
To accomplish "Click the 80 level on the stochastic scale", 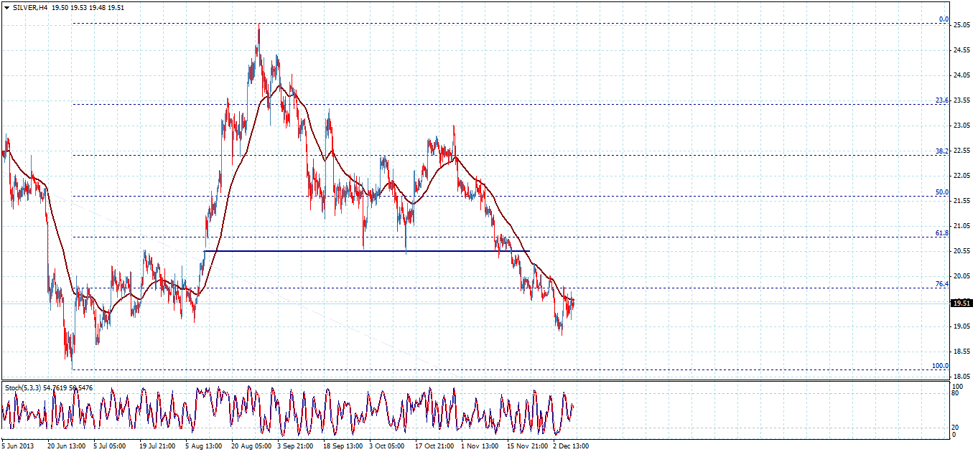I will point(956,393).
